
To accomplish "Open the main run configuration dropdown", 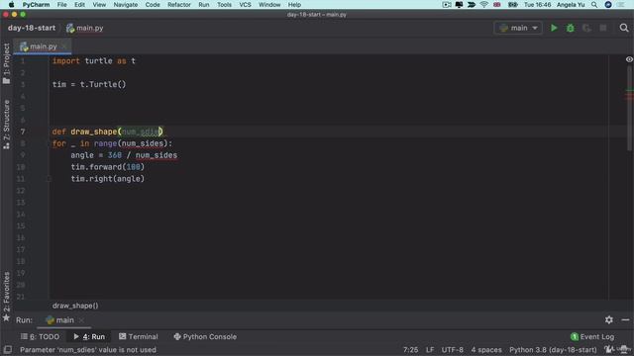I will coord(518,28).
